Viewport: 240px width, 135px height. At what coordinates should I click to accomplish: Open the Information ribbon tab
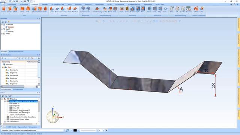[148, 4]
